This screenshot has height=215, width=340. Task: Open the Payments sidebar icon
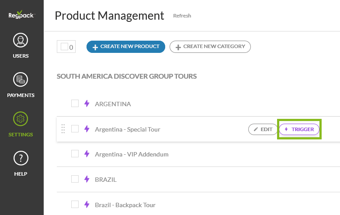click(21, 80)
